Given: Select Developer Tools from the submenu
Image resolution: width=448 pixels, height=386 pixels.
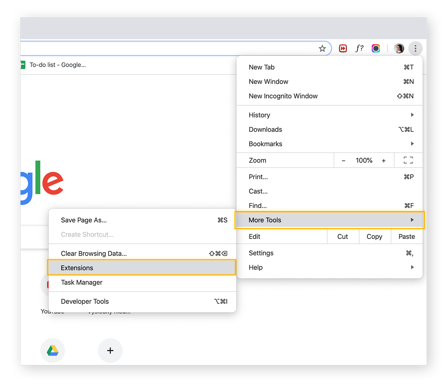Looking at the screenshot, I should tap(85, 301).
